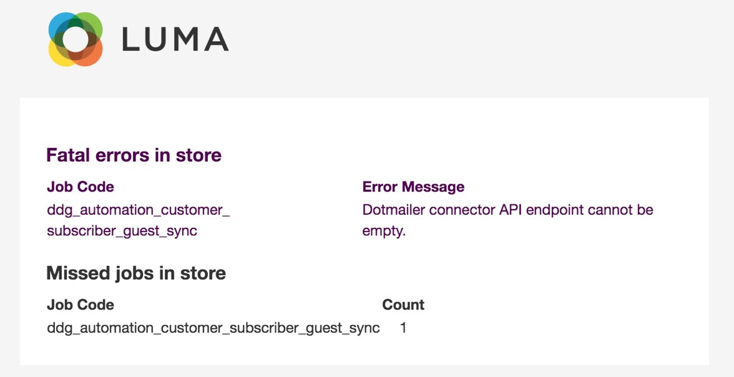The width and height of the screenshot is (734, 377).
Task: Click the LUMA wordmark text
Action: tap(175, 39)
